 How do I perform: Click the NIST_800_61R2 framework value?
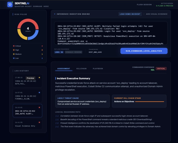[x=95, y=52]
